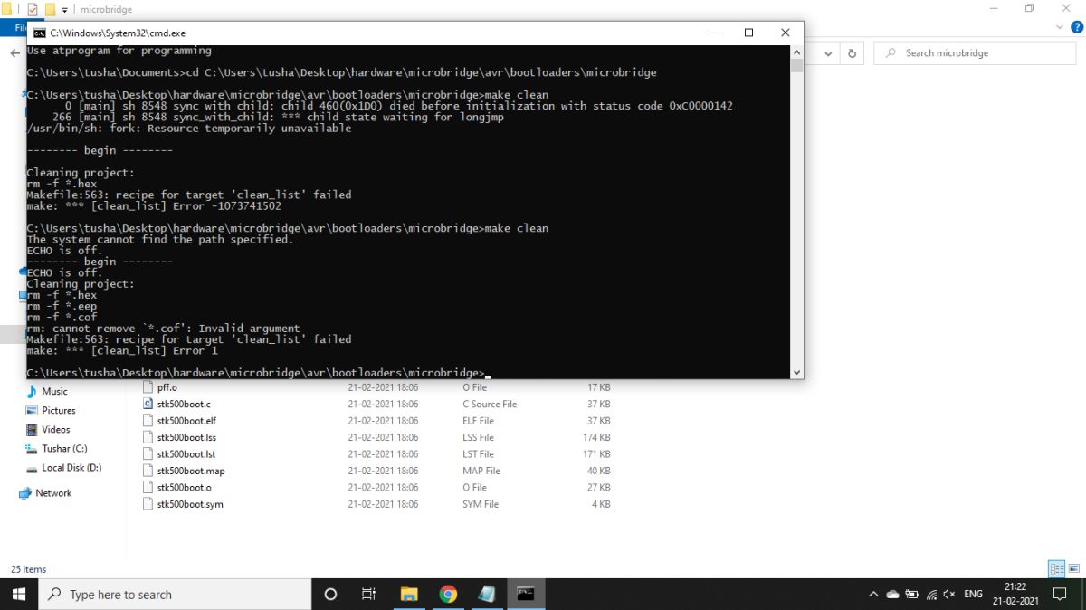Image resolution: width=1086 pixels, height=610 pixels.
Task: Open Network in navigation pane
Action: pyautogui.click(x=53, y=492)
